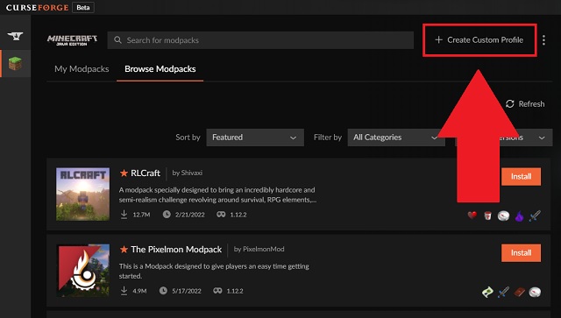Image resolution: width=561 pixels, height=318 pixels.
Task: Install The Pixelmon Modpack
Action: coord(521,253)
